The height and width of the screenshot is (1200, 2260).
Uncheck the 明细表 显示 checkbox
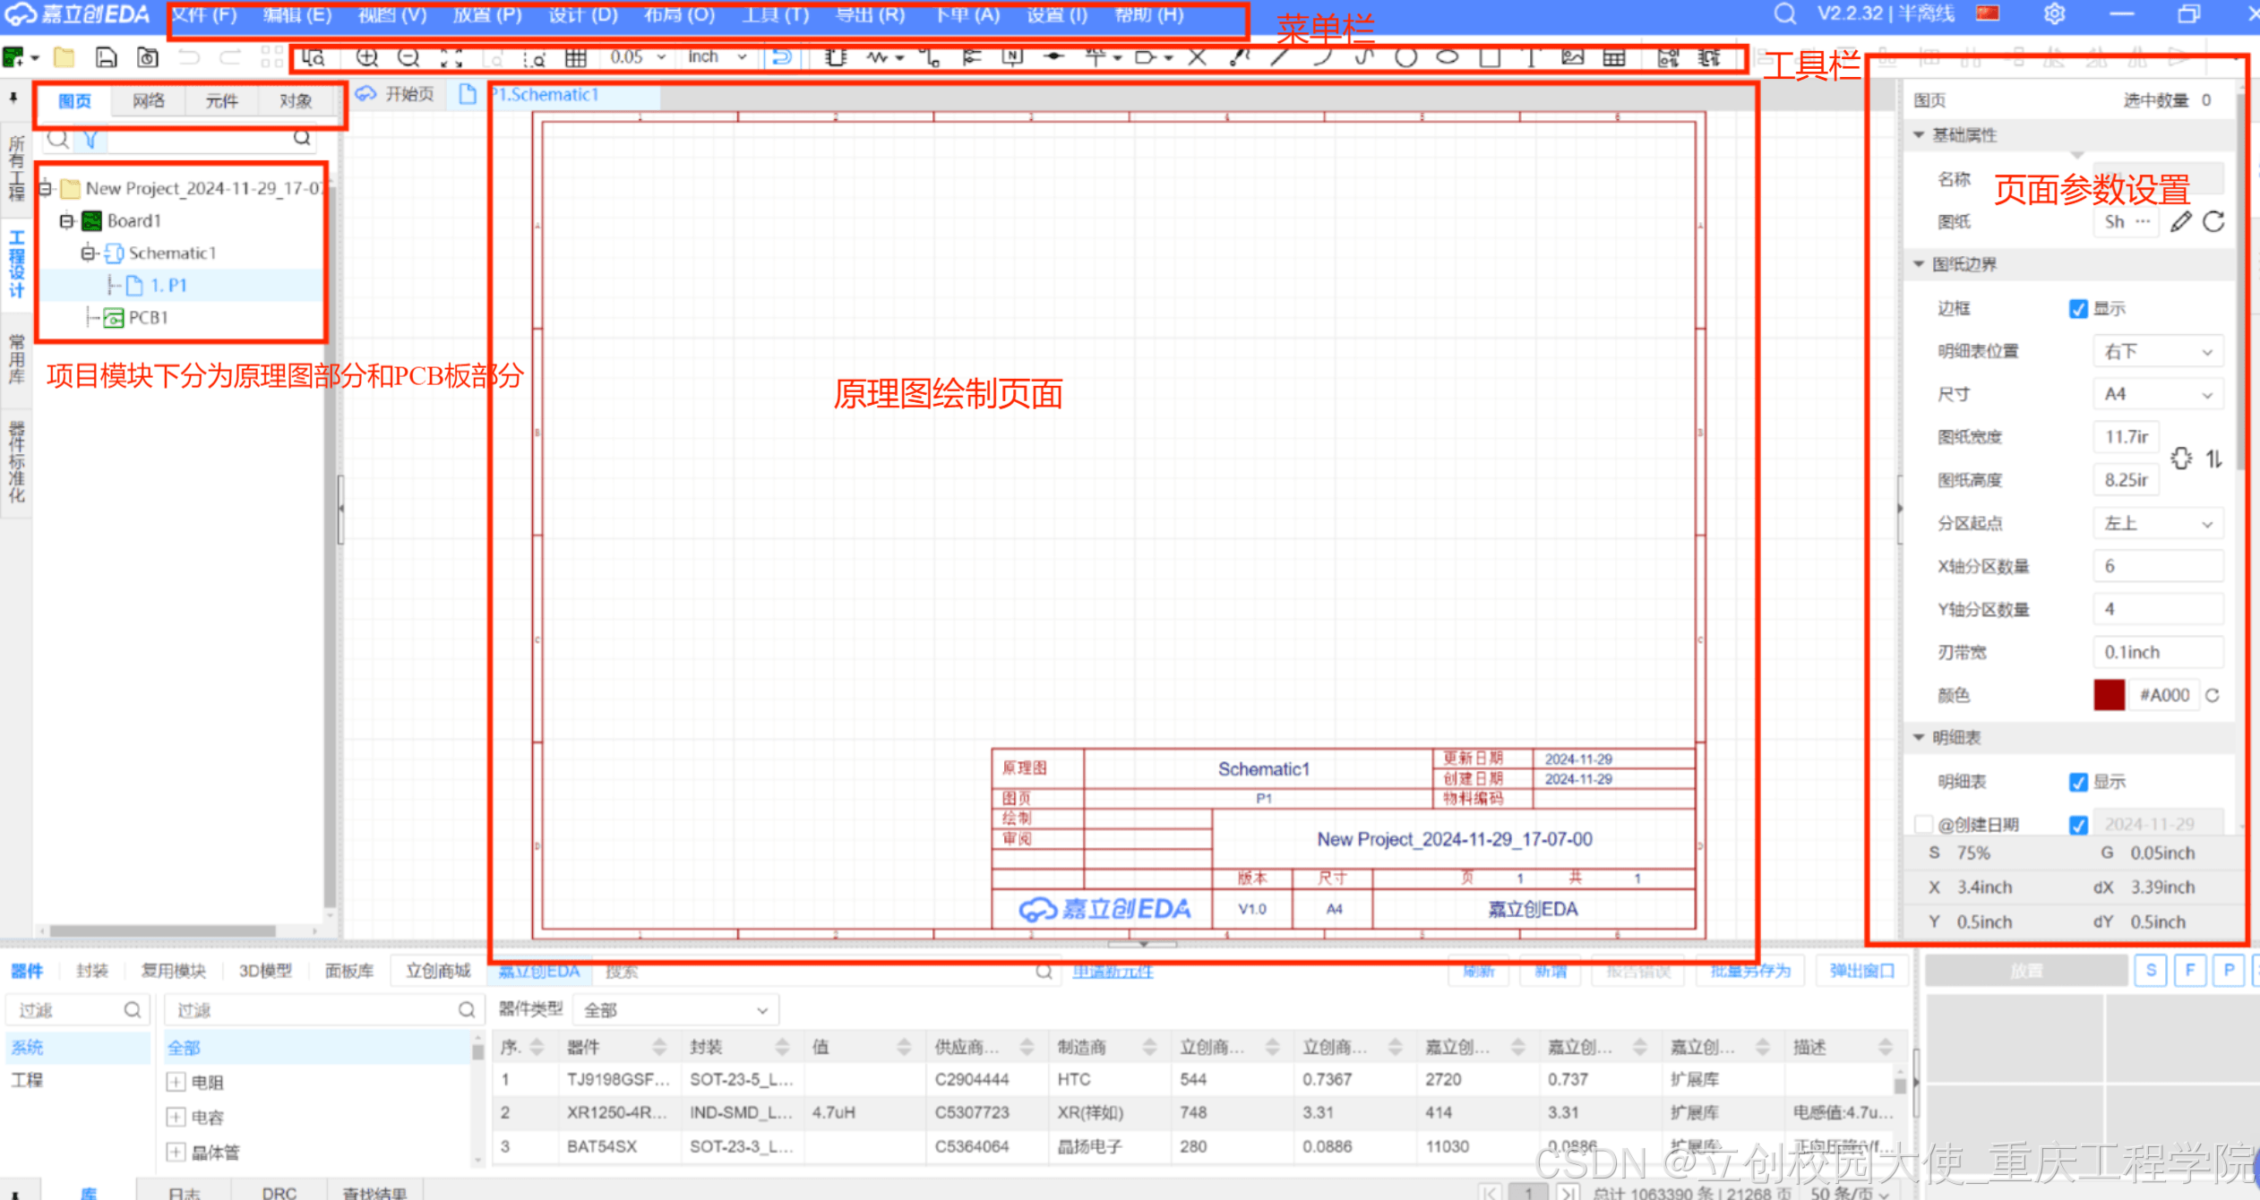(2078, 782)
